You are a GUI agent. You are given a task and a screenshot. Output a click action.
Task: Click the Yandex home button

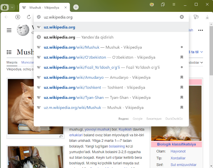[x=18, y=17]
